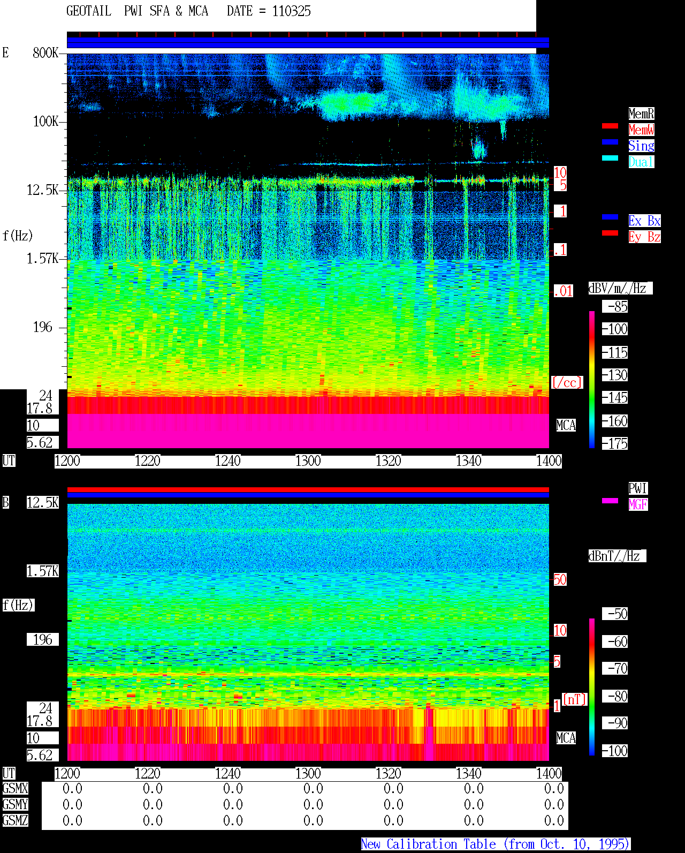Click the E panel 12.5K frequency label

(43, 190)
